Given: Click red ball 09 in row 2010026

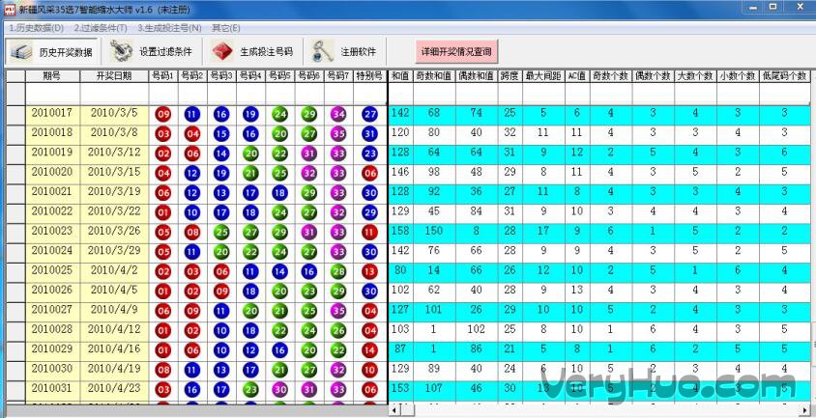Looking at the screenshot, I should [x=221, y=292].
